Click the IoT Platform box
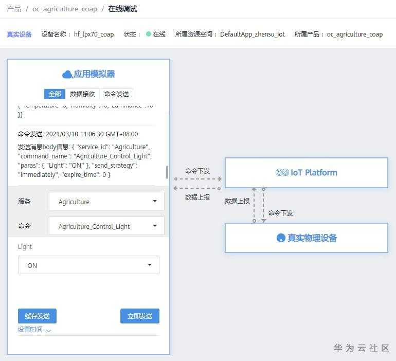The width and height of the screenshot is (396, 361). pos(307,173)
